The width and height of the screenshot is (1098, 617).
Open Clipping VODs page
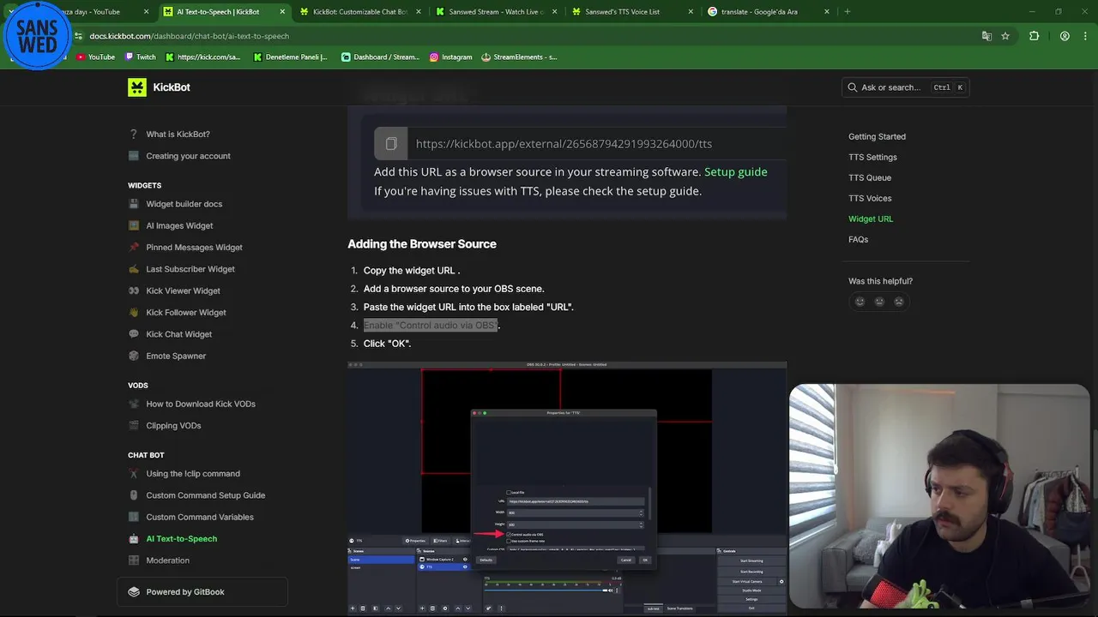coord(173,426)
